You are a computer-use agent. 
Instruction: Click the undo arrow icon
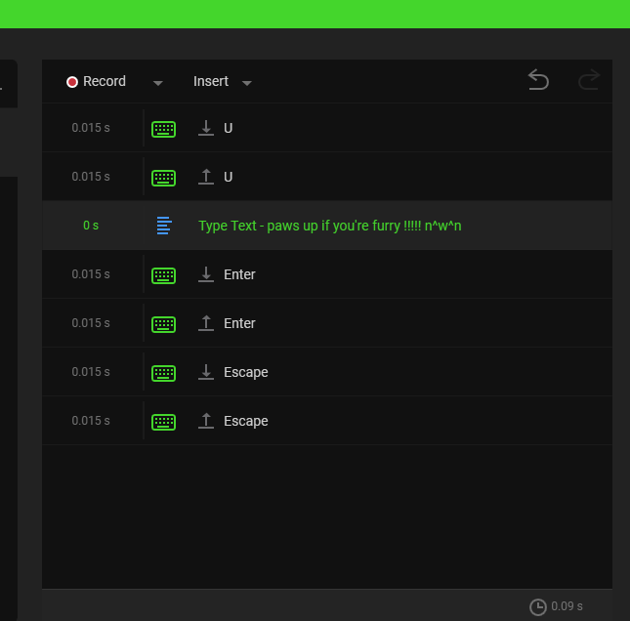538,80
